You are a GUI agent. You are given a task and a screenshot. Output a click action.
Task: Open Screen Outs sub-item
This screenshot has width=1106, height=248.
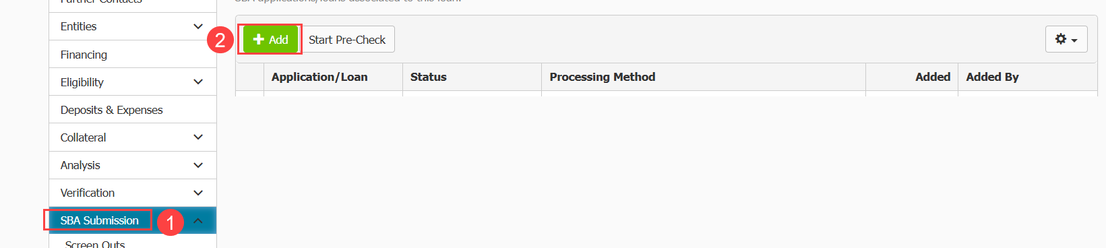coord(95,244)
